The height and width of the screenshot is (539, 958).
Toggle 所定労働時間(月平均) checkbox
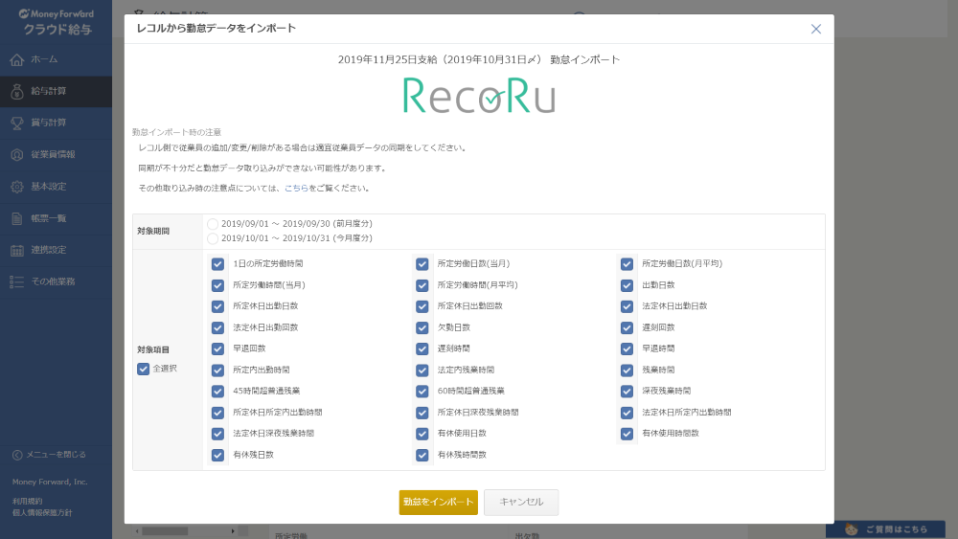[x=422, y=285]
